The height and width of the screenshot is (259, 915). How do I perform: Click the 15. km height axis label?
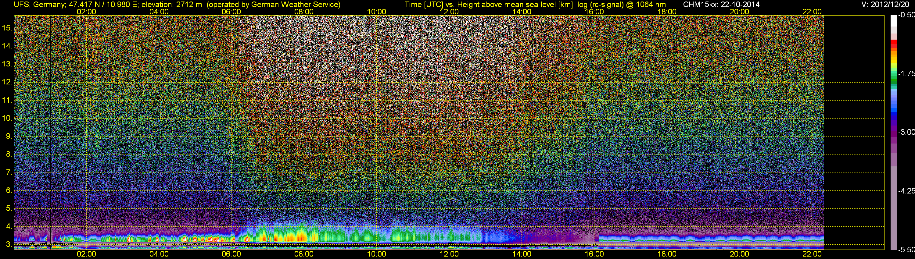click(7, 28)
